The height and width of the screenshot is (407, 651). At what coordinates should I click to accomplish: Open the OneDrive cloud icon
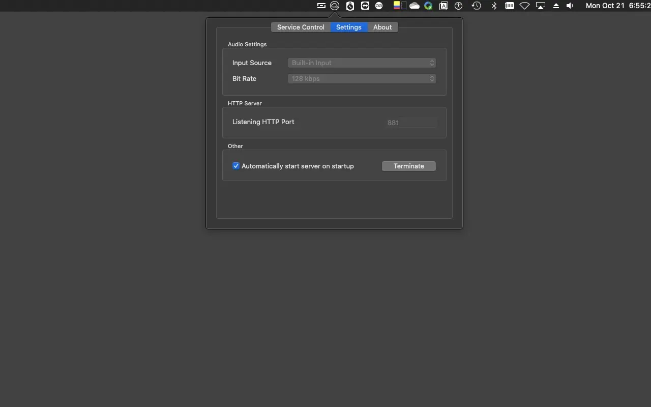pos(415,6)
